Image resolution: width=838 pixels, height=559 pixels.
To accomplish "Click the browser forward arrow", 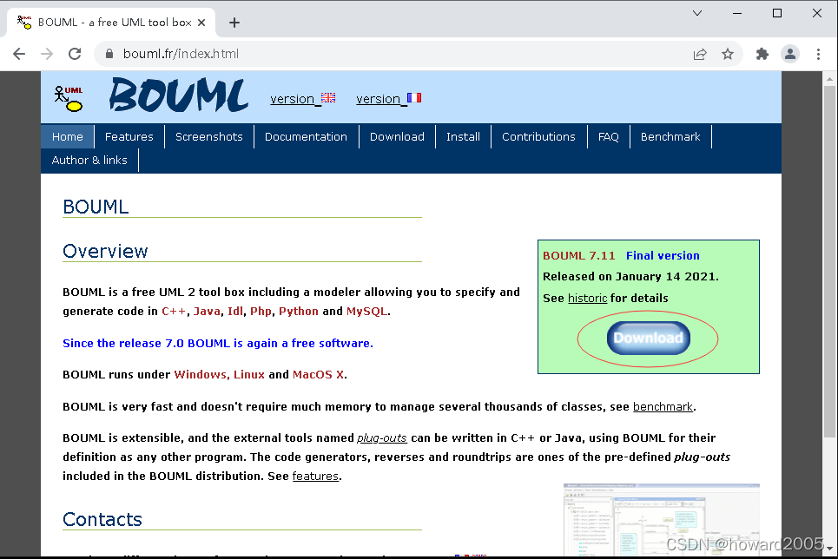I will 47,54.
